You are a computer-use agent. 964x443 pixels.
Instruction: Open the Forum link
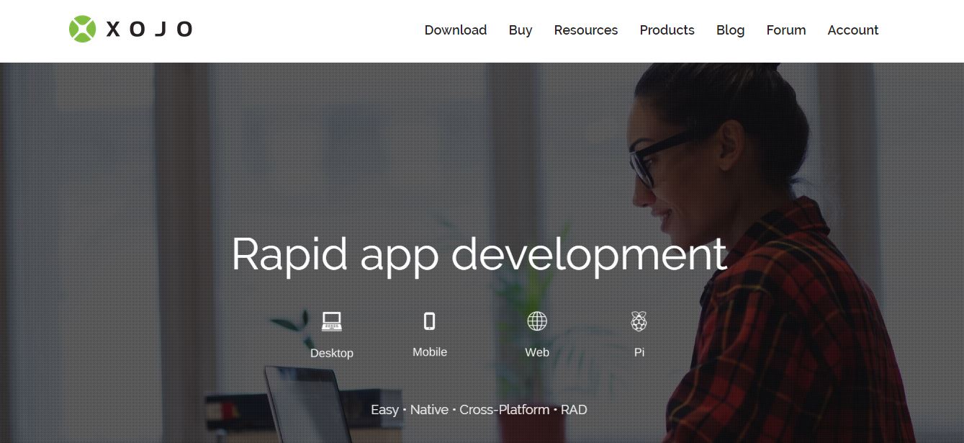785,30
